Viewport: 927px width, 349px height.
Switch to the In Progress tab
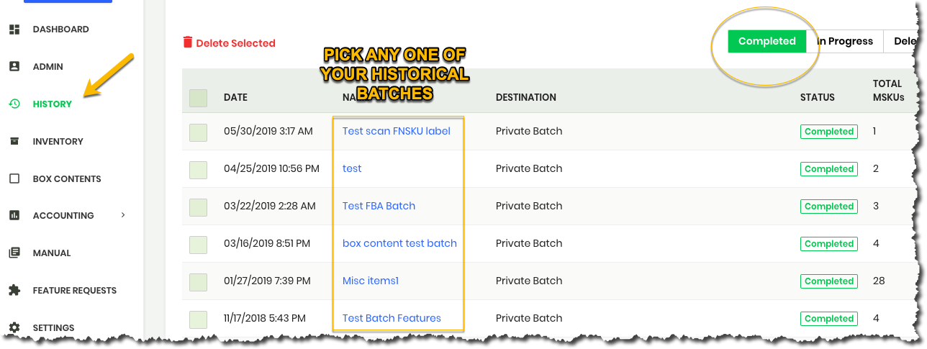point(845,41)
